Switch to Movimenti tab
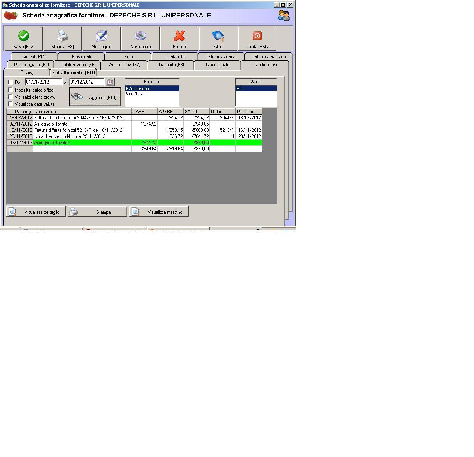Image resolution: width=474 pixels, height=457 pixels. tap(81, 57)
